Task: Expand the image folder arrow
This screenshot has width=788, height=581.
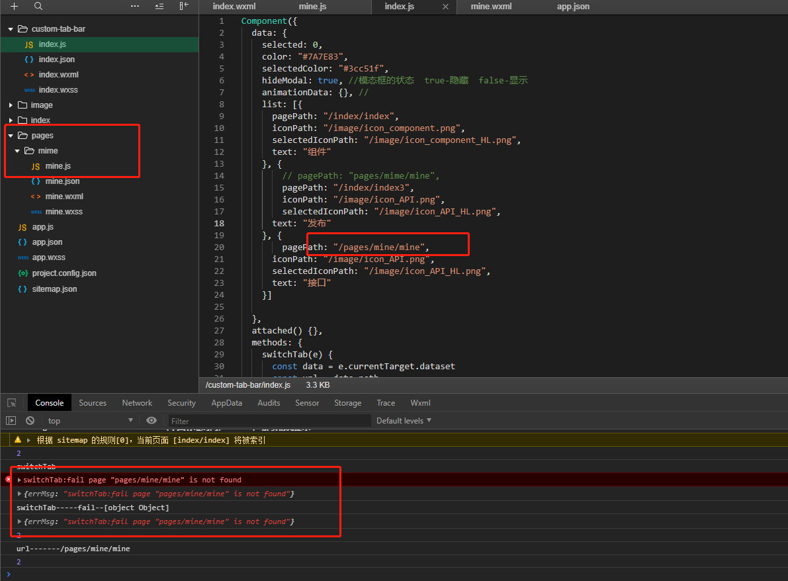Action: (11, 105)
